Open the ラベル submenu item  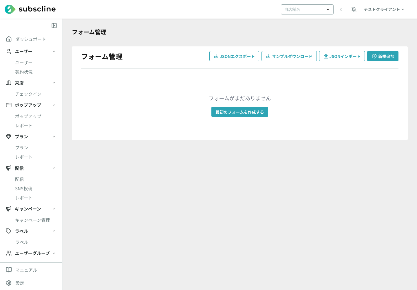(x=22, y=242)
